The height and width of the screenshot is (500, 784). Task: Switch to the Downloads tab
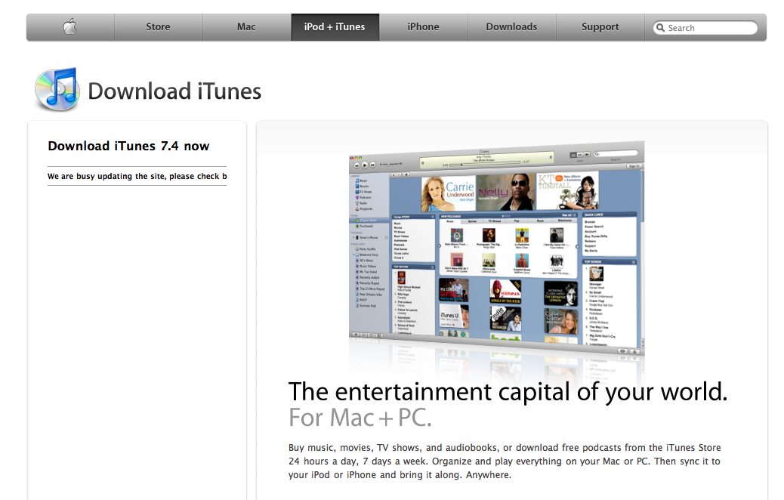[511, 27]
